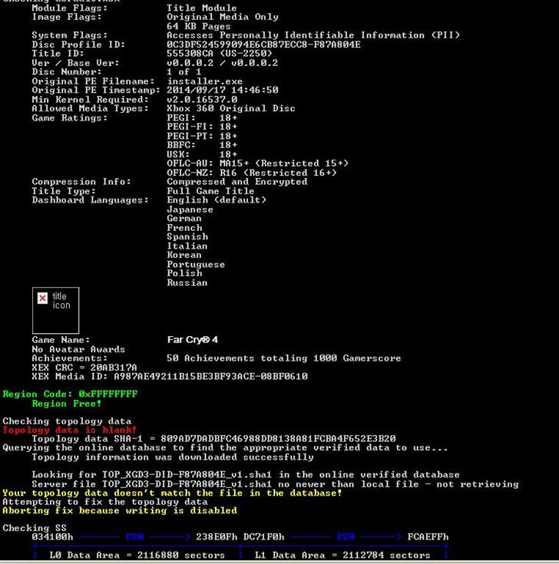Viewport: 559px width, 564px height.
Task: Click the Disc Profile ID value
Action: point(263,45)
